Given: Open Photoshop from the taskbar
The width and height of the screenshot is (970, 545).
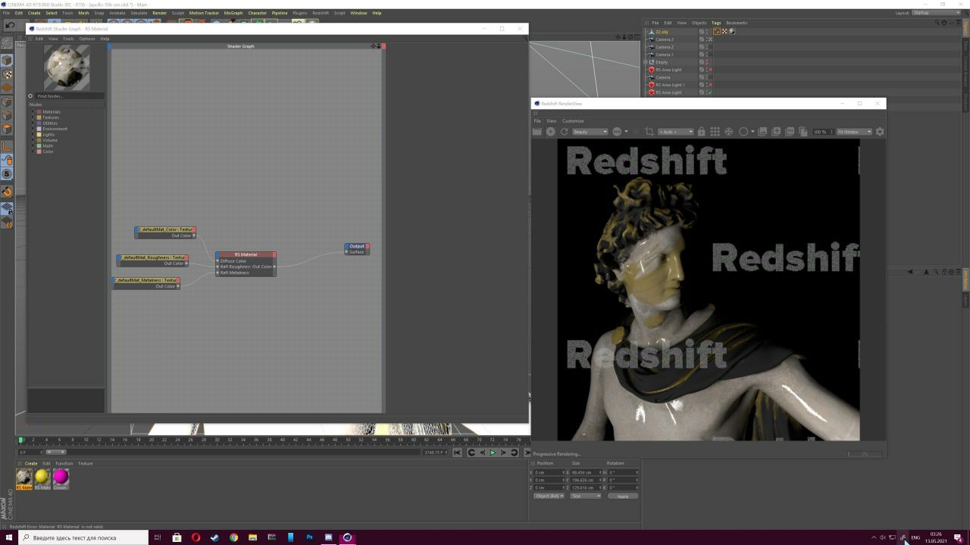Looking at the screenshot, I should pyautogui.click(x=309, y=537).
